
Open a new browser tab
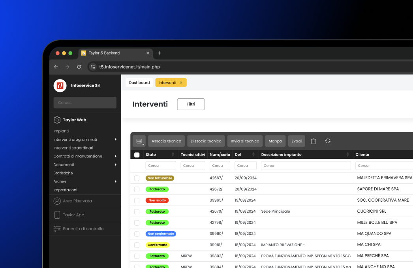coord(159,53)
